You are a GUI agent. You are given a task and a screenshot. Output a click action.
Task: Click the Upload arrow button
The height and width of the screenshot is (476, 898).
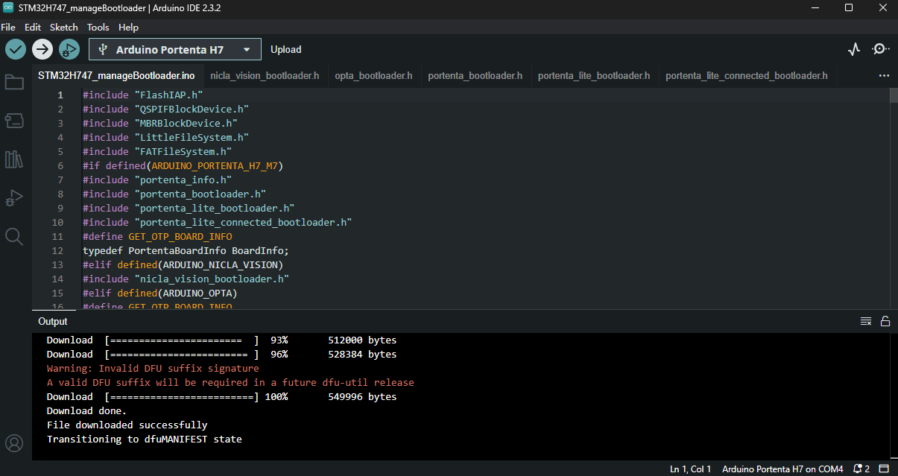(x=42, y=49)
